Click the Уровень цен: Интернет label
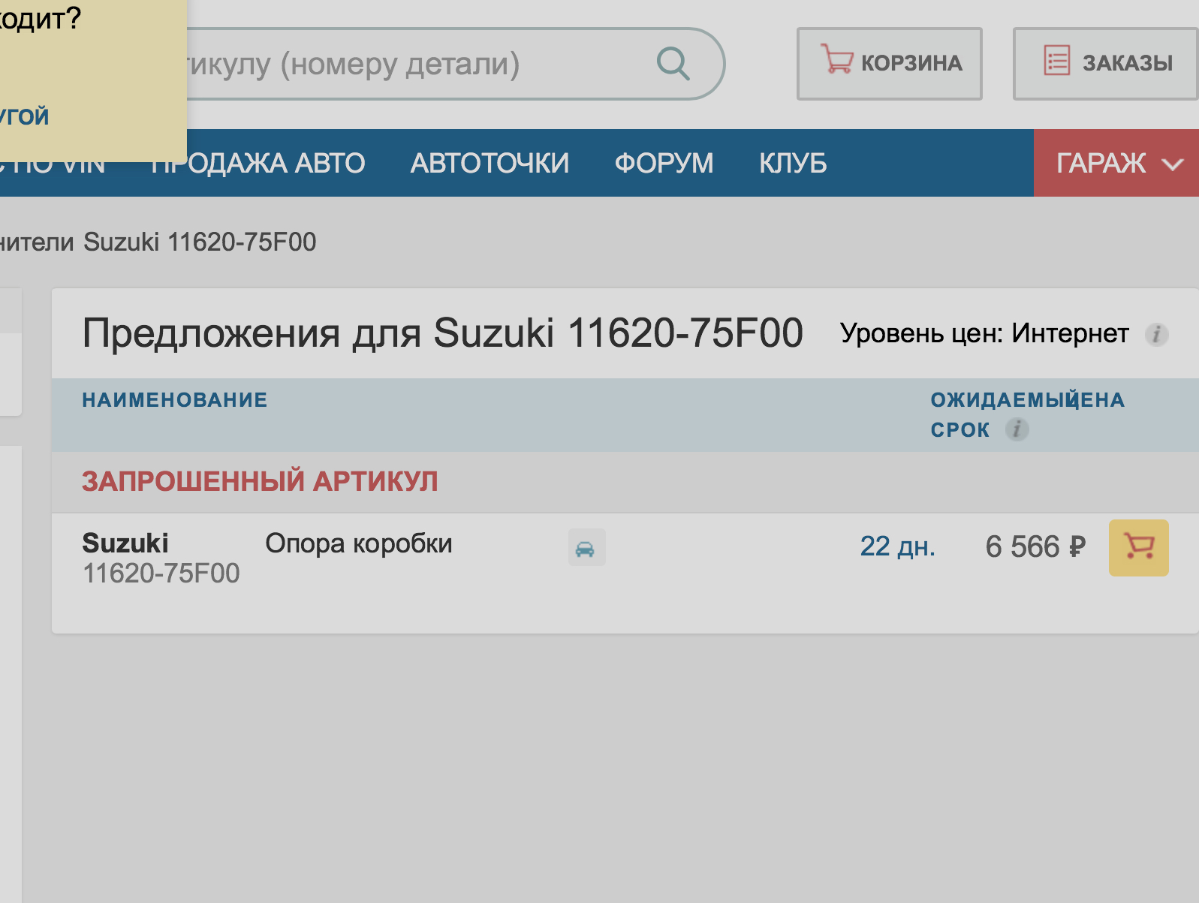The width and height of the screenshot is (1199, 903). 984,333
